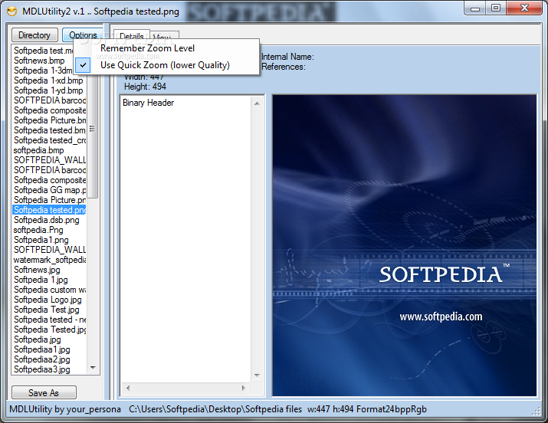The image size is (548, 423).
Task: Select Remember Zoom Level option
Action: [166, 48]
